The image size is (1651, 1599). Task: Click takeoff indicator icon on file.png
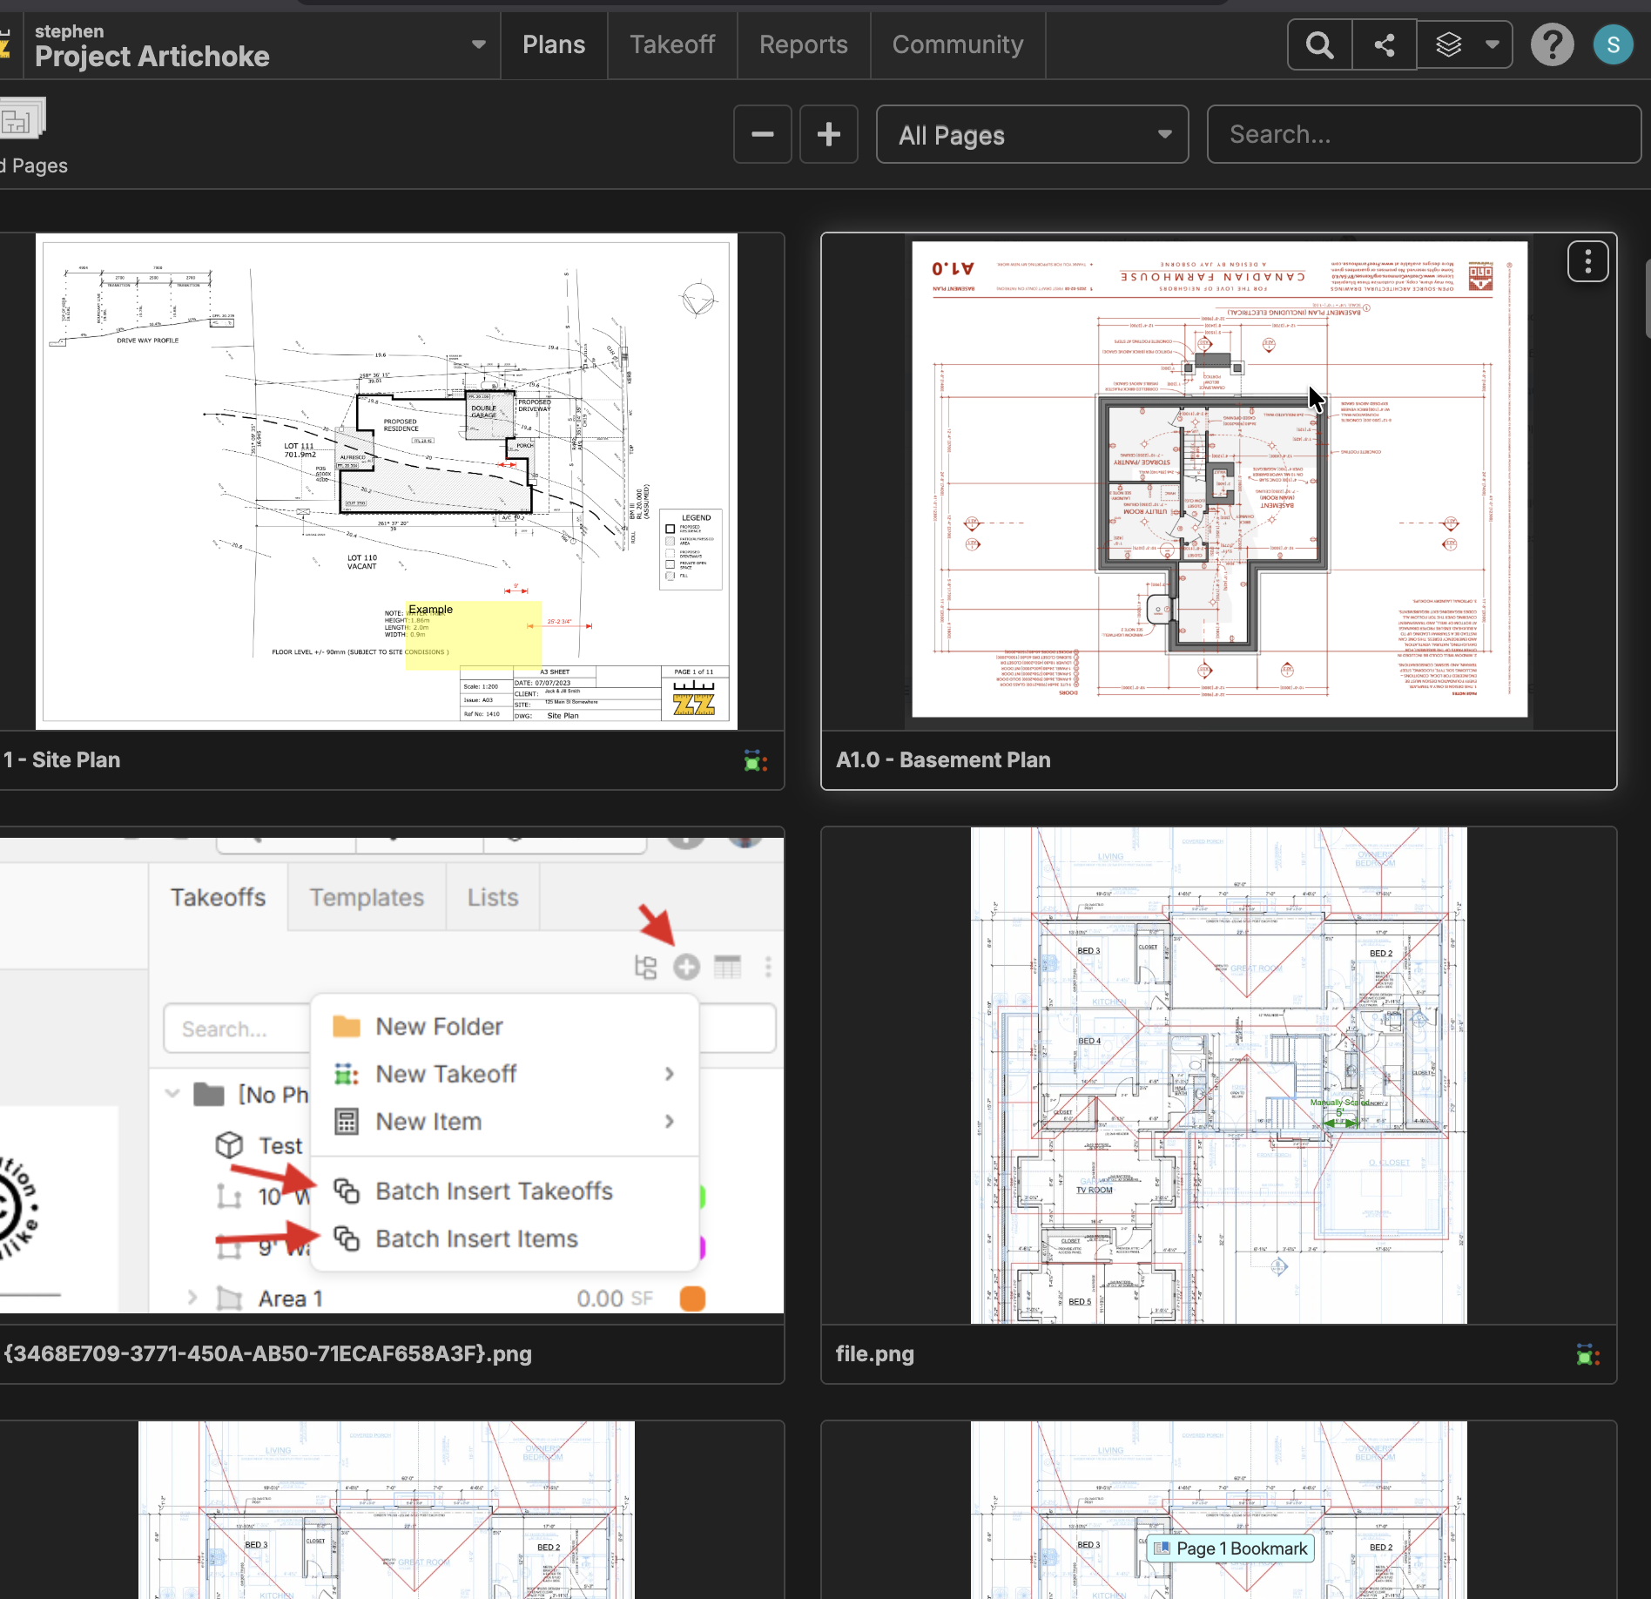[1587, 1355]
